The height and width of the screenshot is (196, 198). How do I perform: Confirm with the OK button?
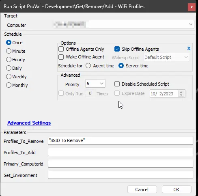coord(176,190)
